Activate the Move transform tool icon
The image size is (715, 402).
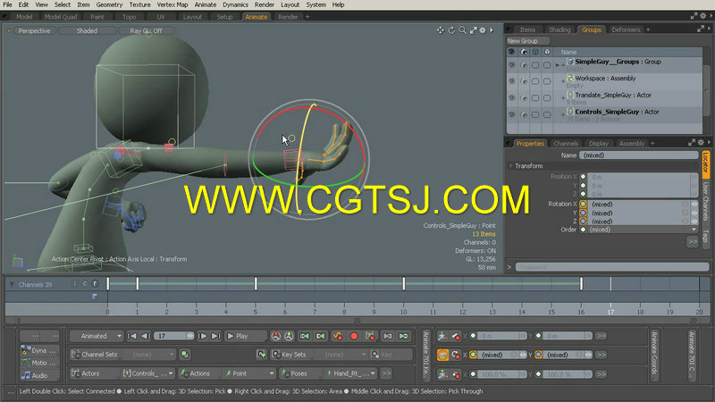pos(442,336)
